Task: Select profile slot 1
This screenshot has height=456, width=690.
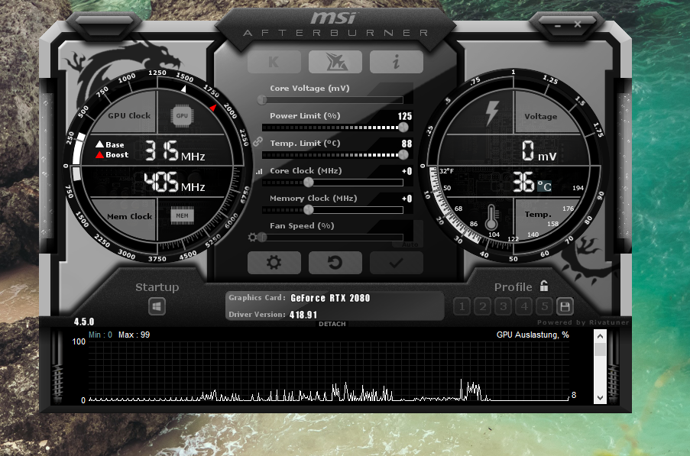Action: coord(462,306)
